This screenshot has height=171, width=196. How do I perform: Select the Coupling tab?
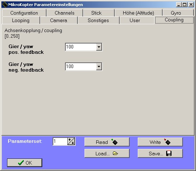[x=174, y=20]
